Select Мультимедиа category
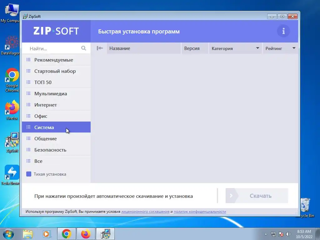This screenshot has width=320, height=240. [56, 93]
